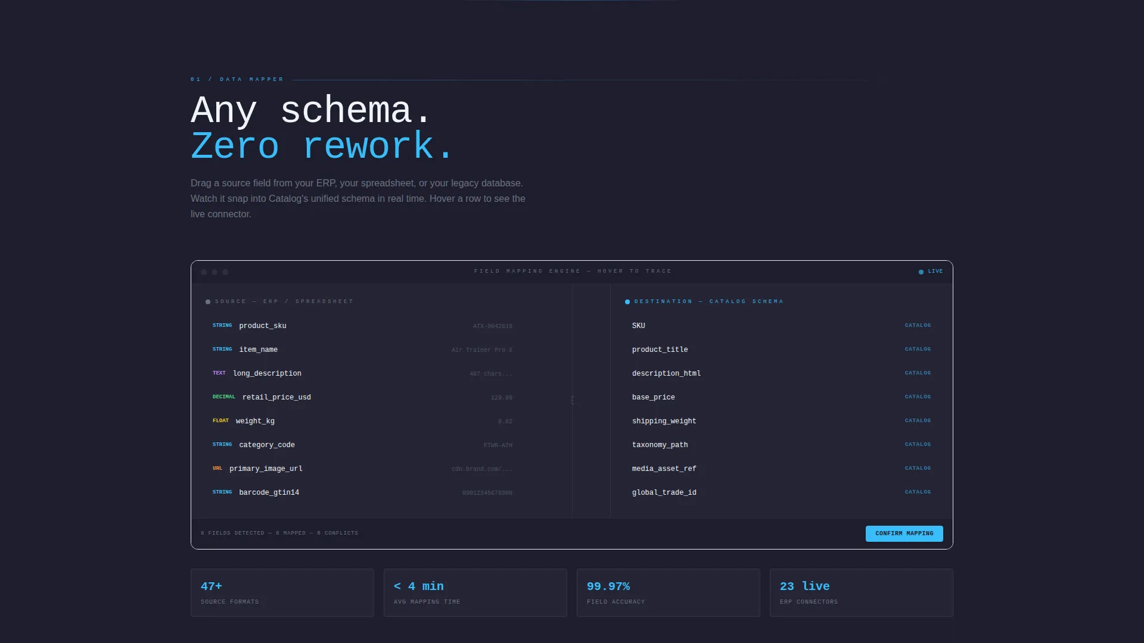1144x643 pixels.
Task: Click the CATALOG tag on the base_price row
Action: [x=918, y=397]
